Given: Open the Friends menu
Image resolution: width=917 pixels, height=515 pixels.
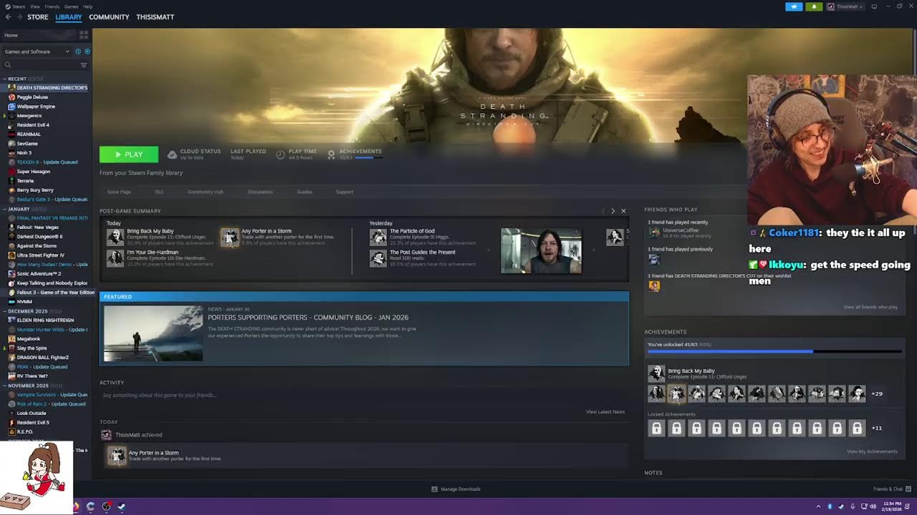Looking at the screenshot, I should (x=52, y=6).
